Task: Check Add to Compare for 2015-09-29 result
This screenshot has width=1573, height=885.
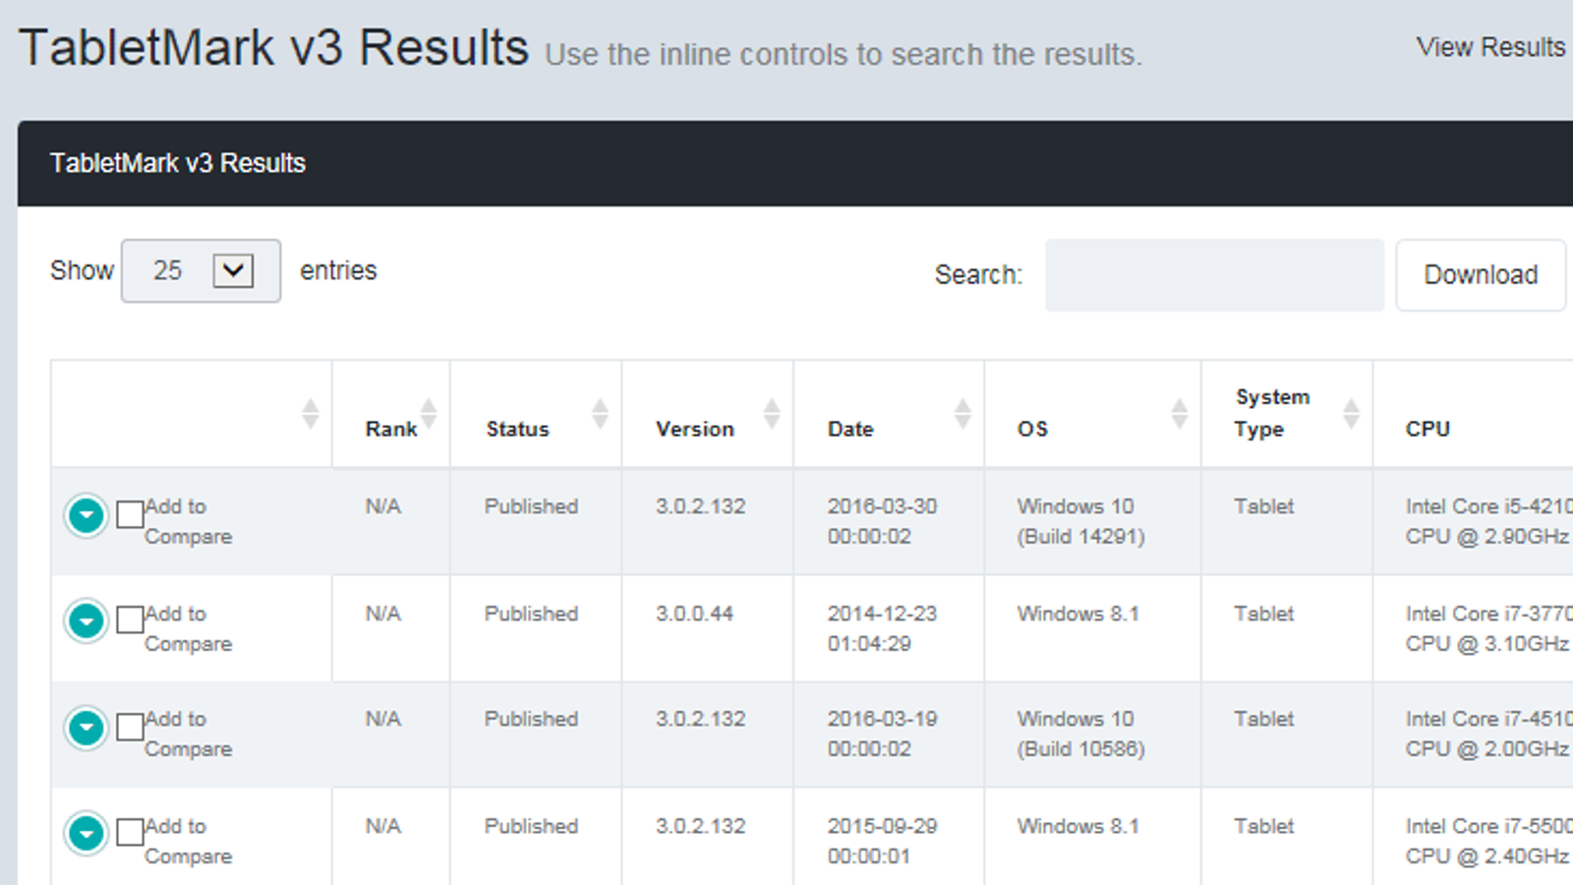Action: (x=130, y=833)
